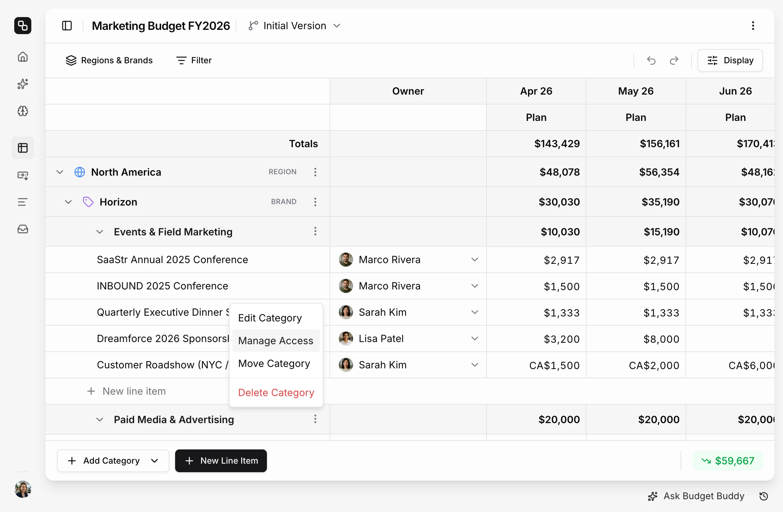
Task: Open the top-right three-dot menu
Action: [x=753, y=26]
